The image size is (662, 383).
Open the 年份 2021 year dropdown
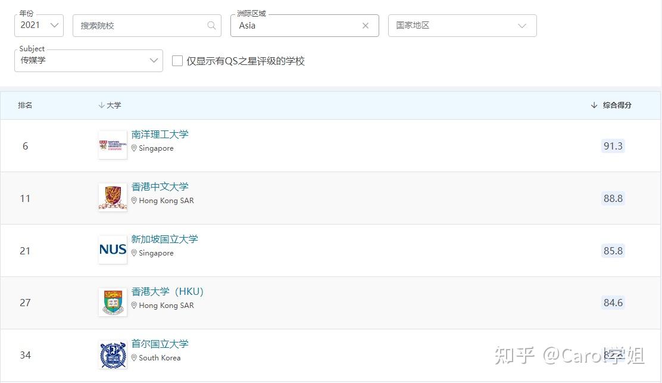(x=39, y=26)
